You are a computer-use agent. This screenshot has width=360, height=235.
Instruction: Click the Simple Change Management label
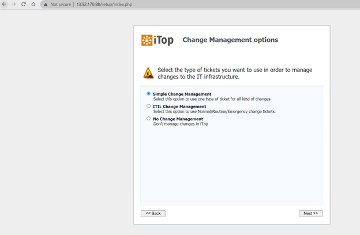coord(182,94)
